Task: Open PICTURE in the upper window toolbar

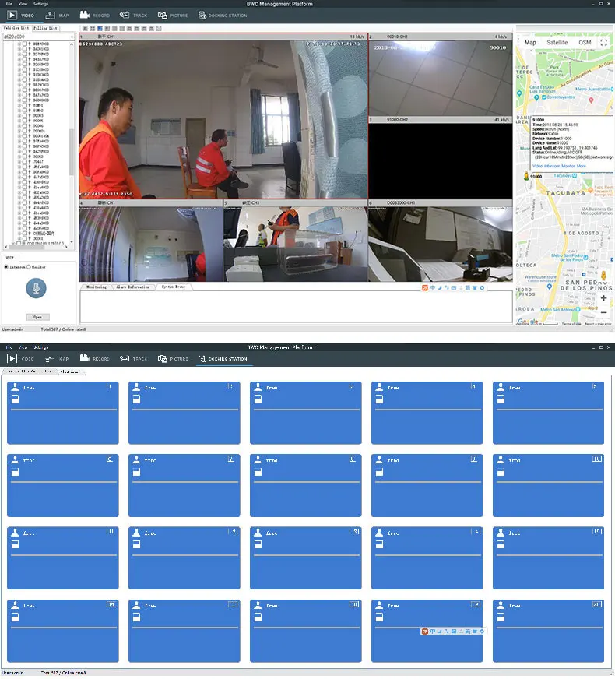Action: click(173, 15)
